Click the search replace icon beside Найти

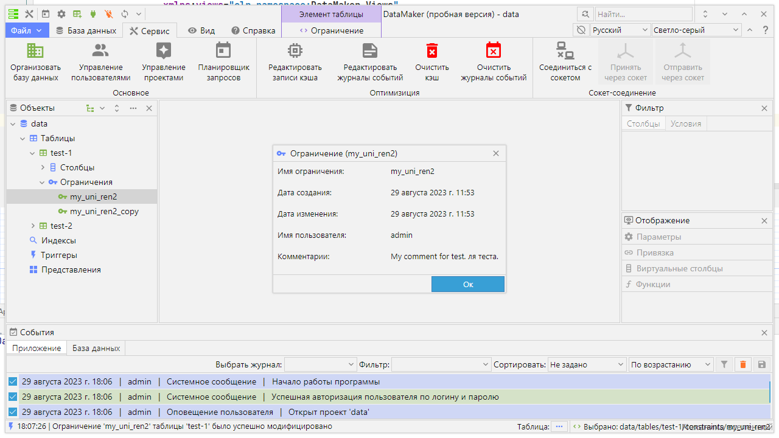tap(585, 14)
